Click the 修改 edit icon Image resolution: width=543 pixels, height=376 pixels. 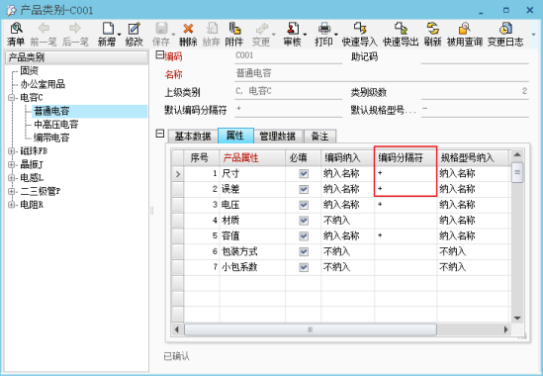tap(134, 29)
